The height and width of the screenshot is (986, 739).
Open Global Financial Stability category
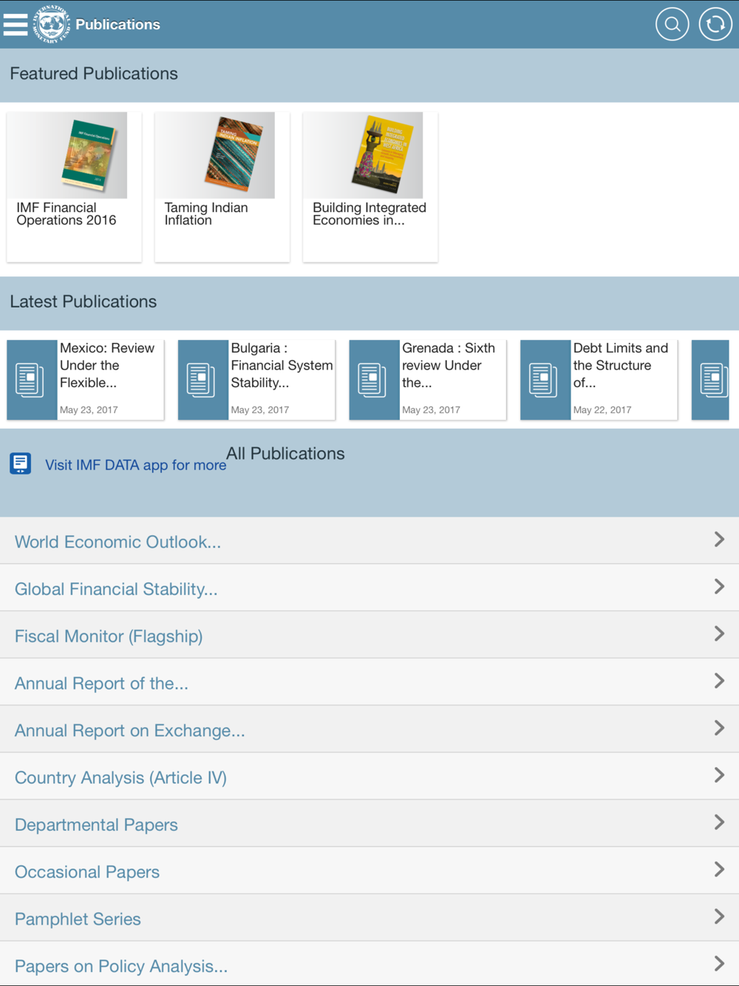pyautogui.click(x=369, y=588)
